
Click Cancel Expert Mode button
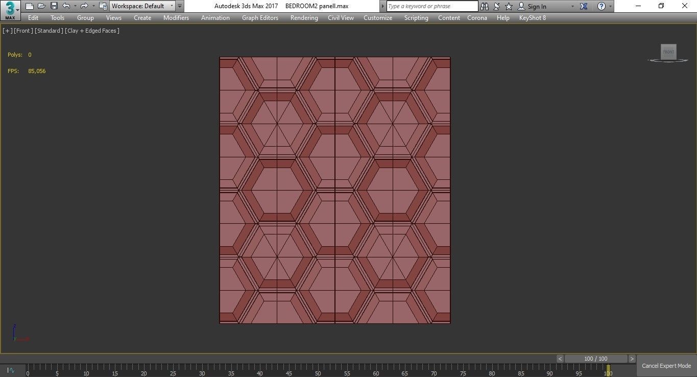[x=666, y=366]
